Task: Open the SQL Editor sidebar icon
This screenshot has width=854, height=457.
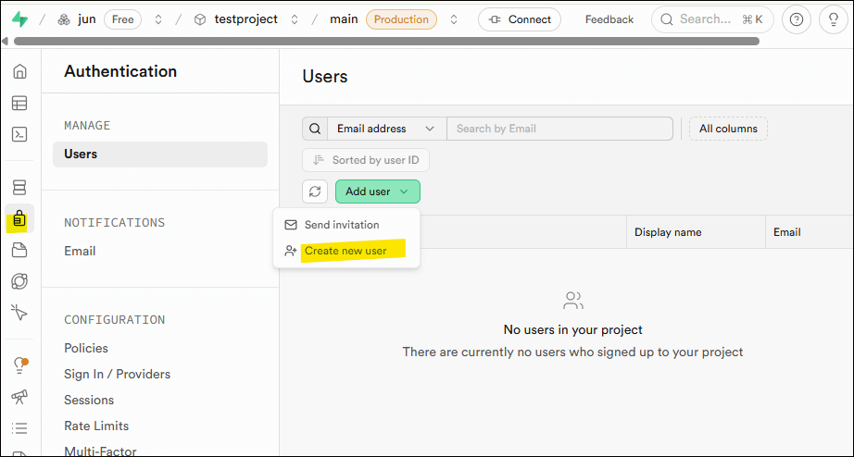Action: (19, 134)
